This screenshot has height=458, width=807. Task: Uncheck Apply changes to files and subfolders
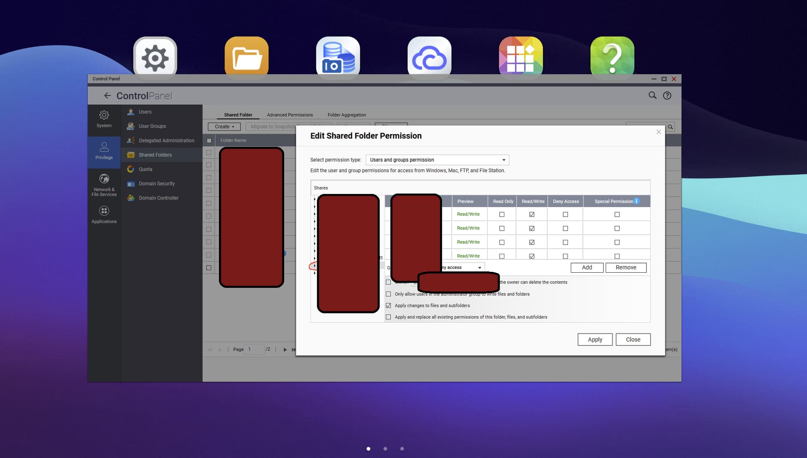click(x=388, y=305)
